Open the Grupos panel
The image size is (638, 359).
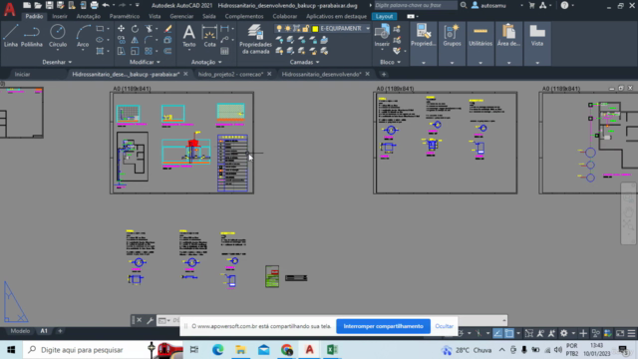click(x=452, y=43)
